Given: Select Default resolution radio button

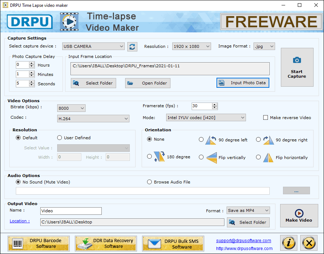Looking at the screenshot, I should (18, 138).
